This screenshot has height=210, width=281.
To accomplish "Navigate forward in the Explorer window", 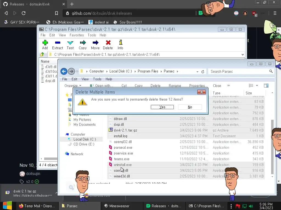I will 71,71.
